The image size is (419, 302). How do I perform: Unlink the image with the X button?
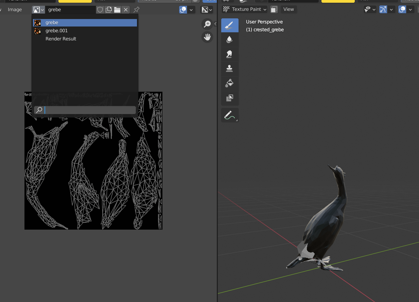tap(126, 10)
